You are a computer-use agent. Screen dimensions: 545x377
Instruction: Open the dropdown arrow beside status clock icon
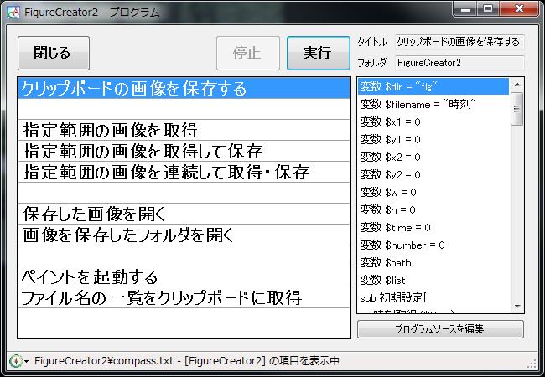coord(27,362)
